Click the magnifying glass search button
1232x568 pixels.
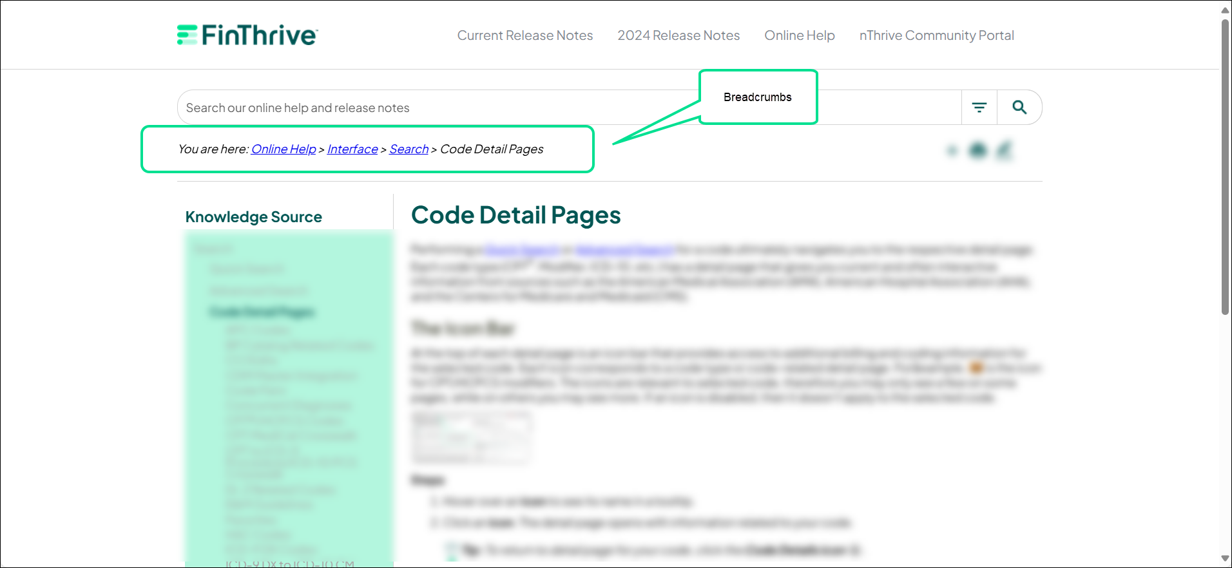click(1019, 108)
